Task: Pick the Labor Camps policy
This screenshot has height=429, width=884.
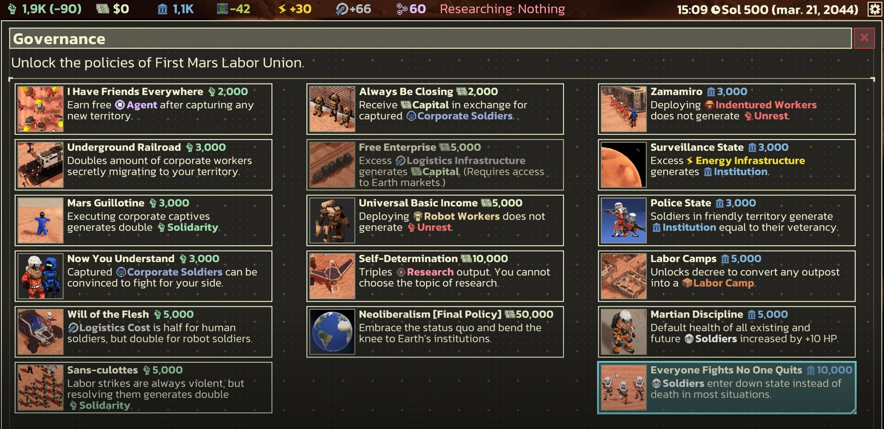Action: tap(727, 276)
